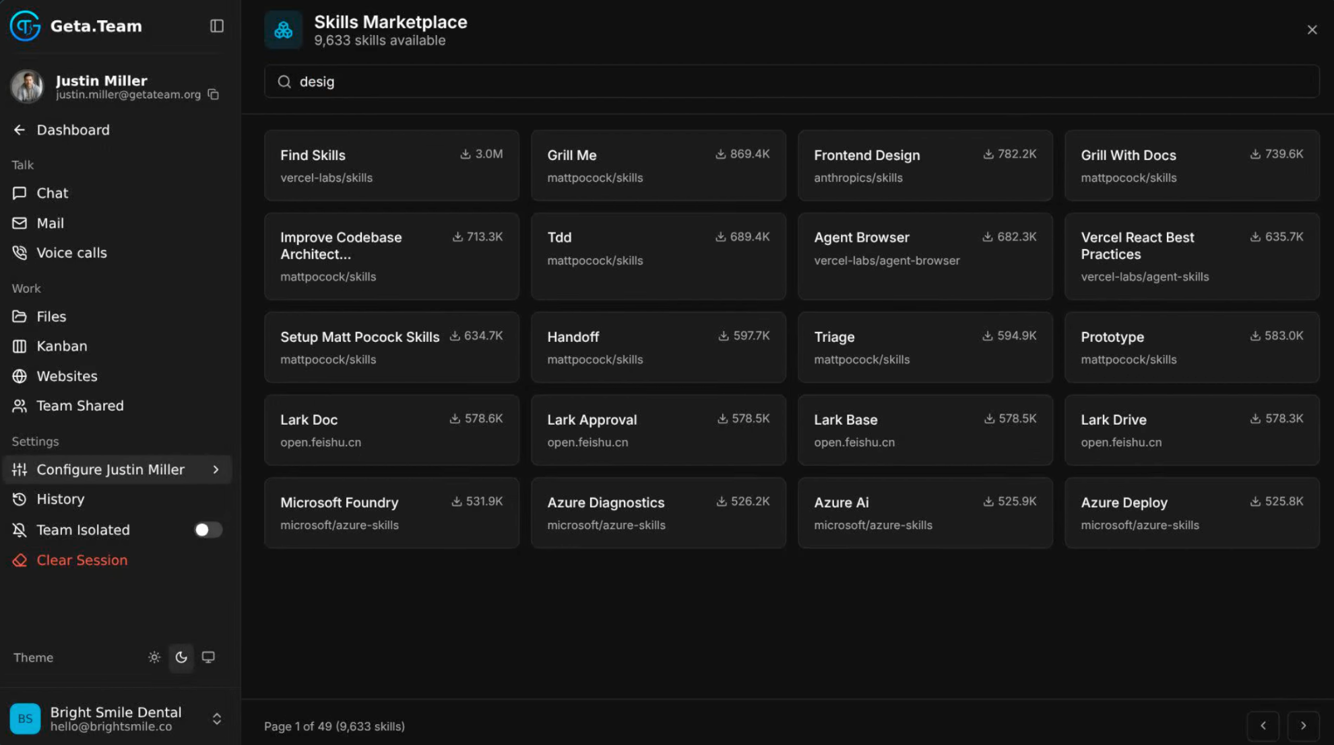Switch to light theme sun icon
Image resolution: width=1334 pixels, height=745 pixels.
coord(154,658)
